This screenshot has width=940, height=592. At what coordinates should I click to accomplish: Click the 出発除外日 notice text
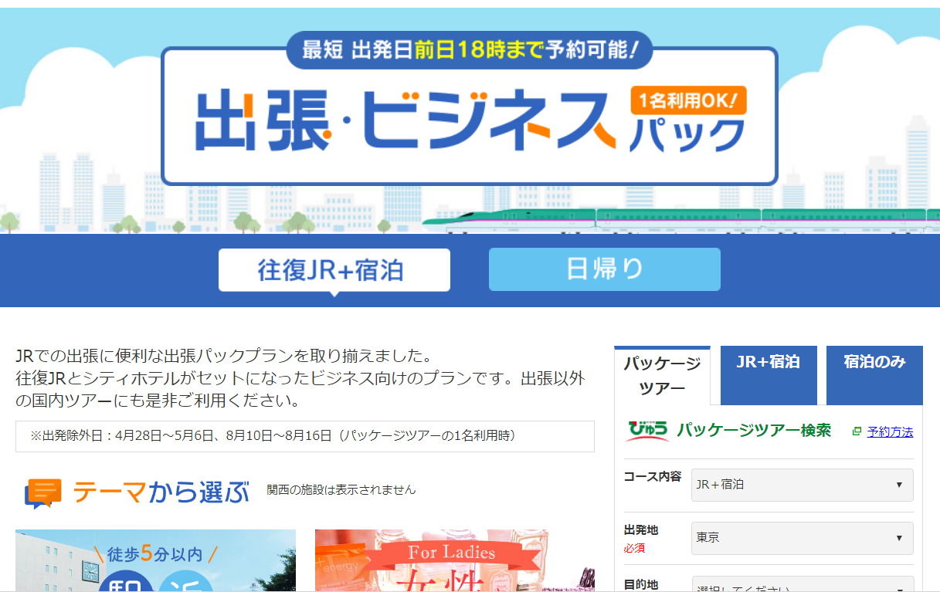[x=273, y=436]
